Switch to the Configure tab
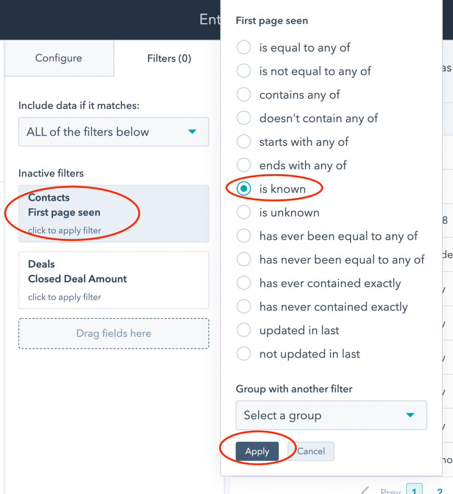453x494 pixels. tap(58, 58)
